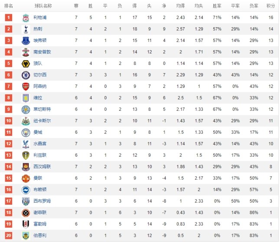Click the Fulham (富勒姆) club badge
280x242 pixels.
(x=26, y=224)
